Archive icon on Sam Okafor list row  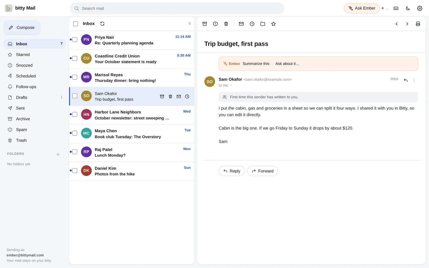point(162,96)
